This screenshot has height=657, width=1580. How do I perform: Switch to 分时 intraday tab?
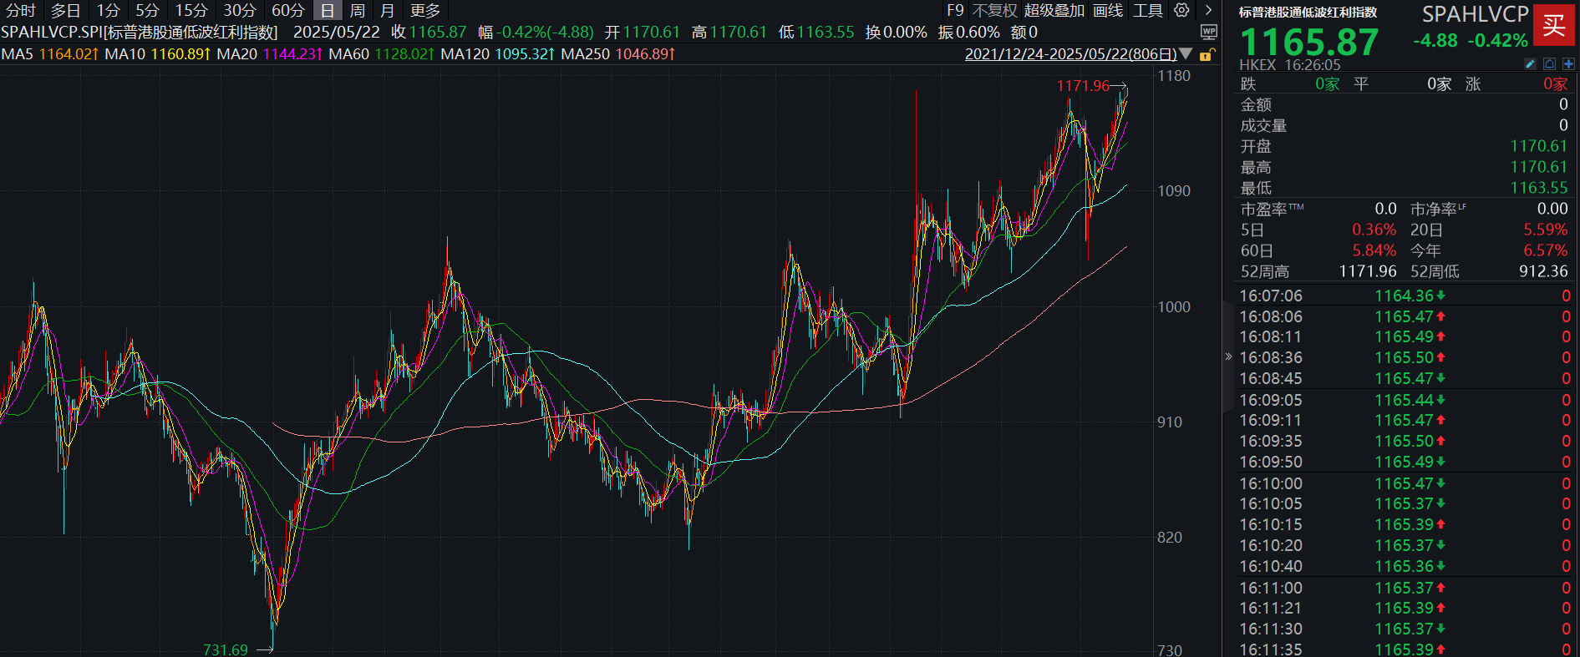(21, 10)
